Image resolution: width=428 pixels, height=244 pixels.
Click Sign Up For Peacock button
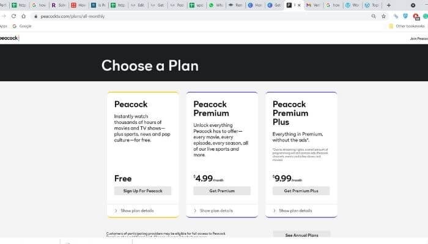(x=142, y=191)
